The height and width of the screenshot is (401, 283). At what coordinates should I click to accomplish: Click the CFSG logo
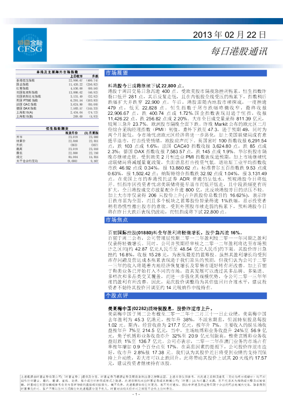30,45
